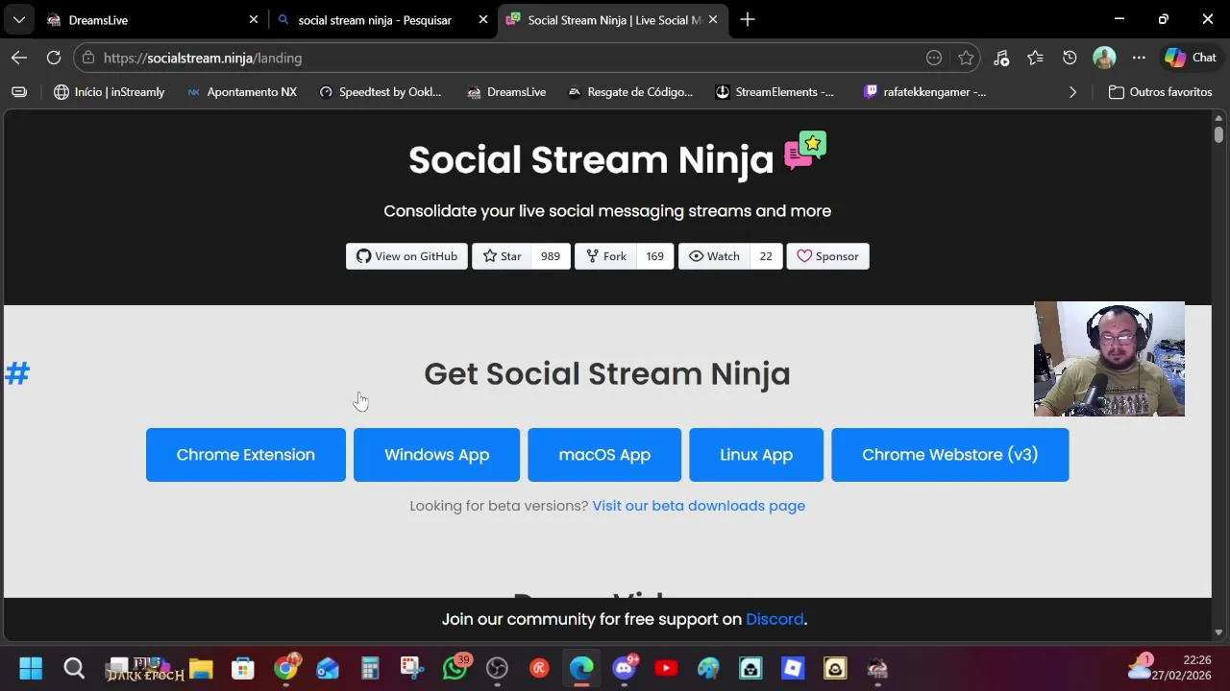
Task: Open Google Chrome from taskbar
Action: pos(285,668)
